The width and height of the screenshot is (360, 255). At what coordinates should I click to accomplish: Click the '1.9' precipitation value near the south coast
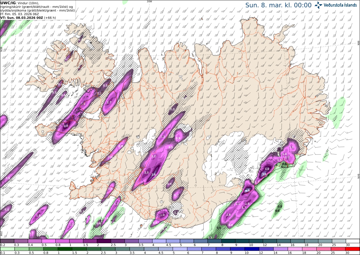click(162, 215)
